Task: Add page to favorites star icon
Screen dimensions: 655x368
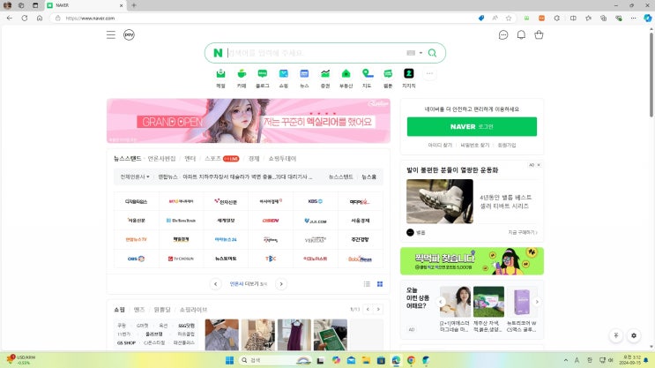Action: point(509,18)
